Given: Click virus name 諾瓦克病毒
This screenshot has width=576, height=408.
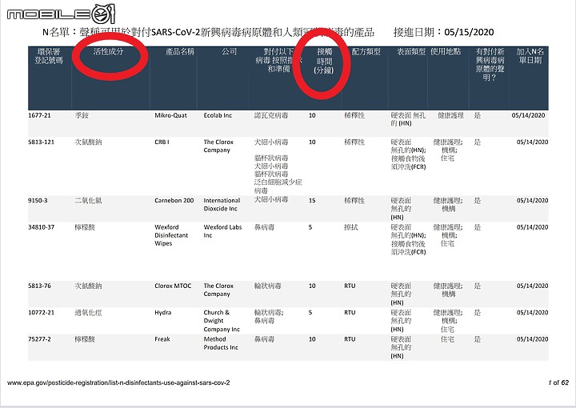Looking at the screenshot, I should [271, 115].
